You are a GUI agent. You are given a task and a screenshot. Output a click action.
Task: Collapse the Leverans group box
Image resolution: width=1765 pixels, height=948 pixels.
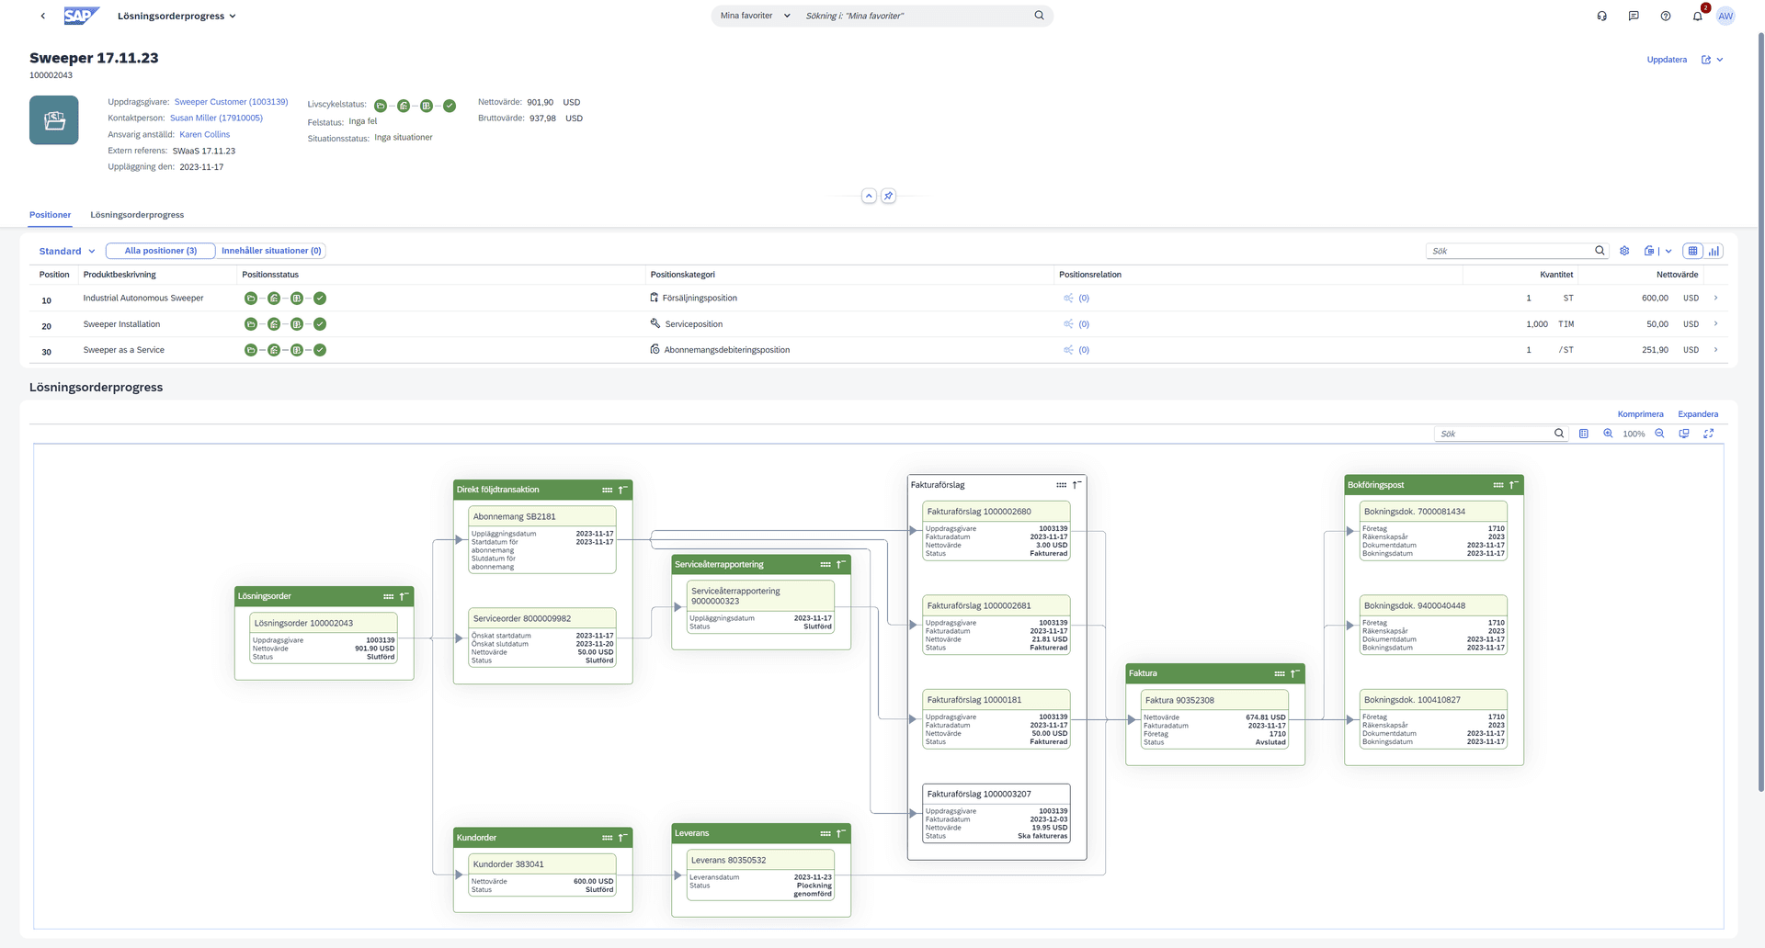pyautogui.click(x=841, y=833)
